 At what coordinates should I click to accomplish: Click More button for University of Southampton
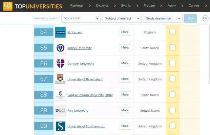click(x=125, y=126)
